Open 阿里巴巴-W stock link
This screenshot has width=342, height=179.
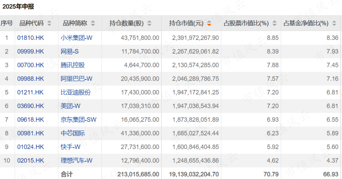click(76, 79)
